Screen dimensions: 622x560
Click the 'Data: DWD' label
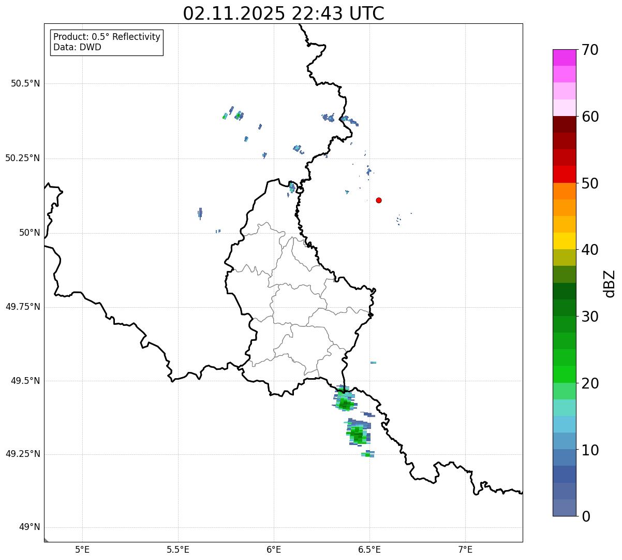(x=77, y=48)
